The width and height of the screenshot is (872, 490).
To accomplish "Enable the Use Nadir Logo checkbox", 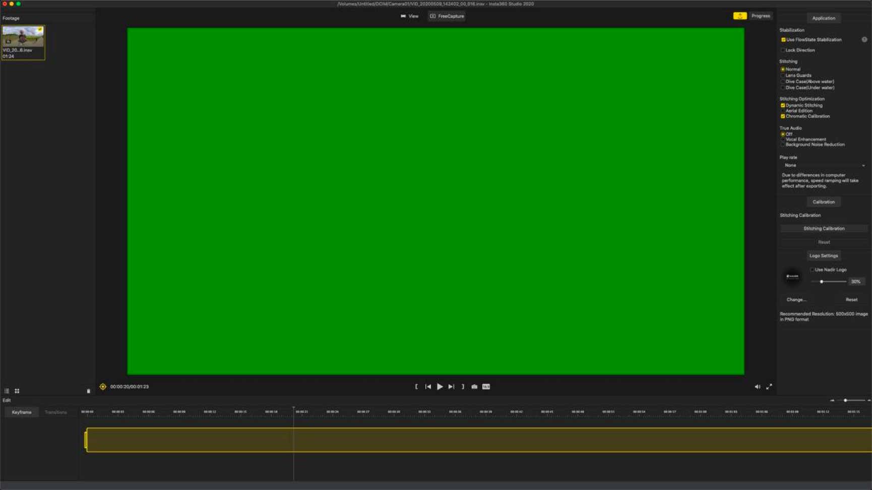I will point(812,270).
